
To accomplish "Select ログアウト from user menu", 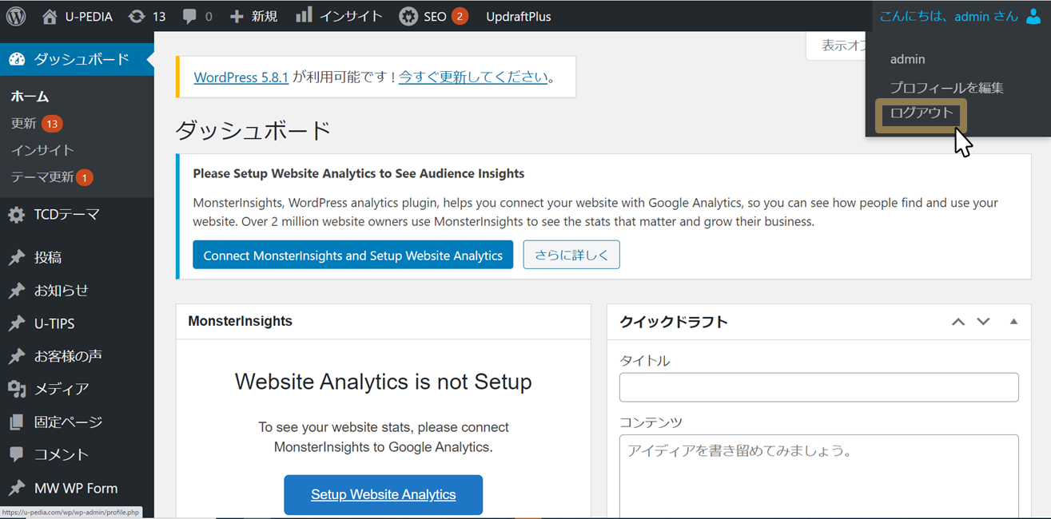I will coord(922,113).
